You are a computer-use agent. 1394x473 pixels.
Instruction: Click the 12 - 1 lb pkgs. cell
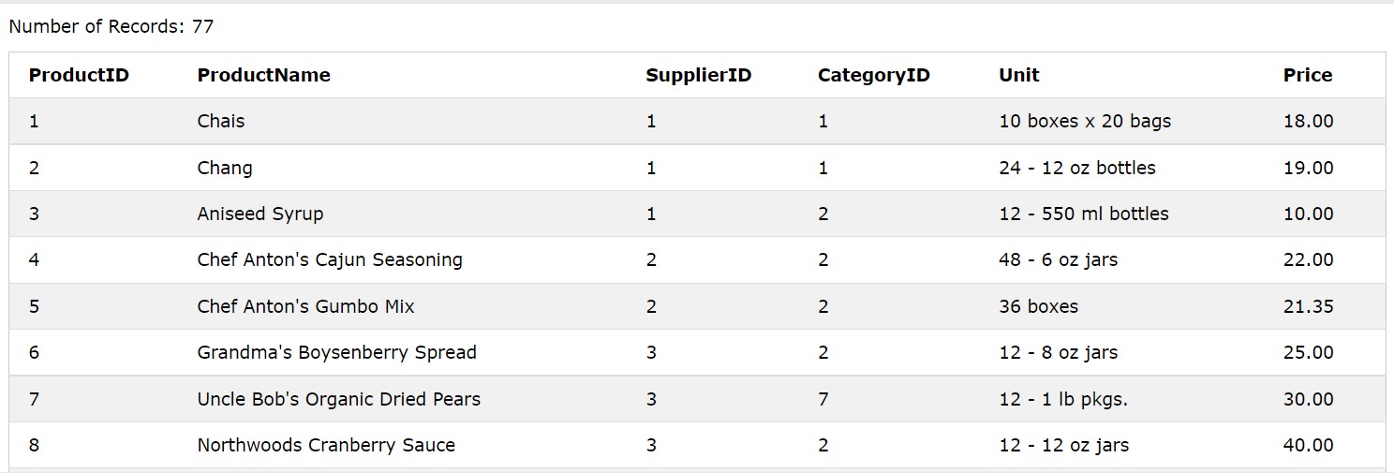tap(1063, 399)
